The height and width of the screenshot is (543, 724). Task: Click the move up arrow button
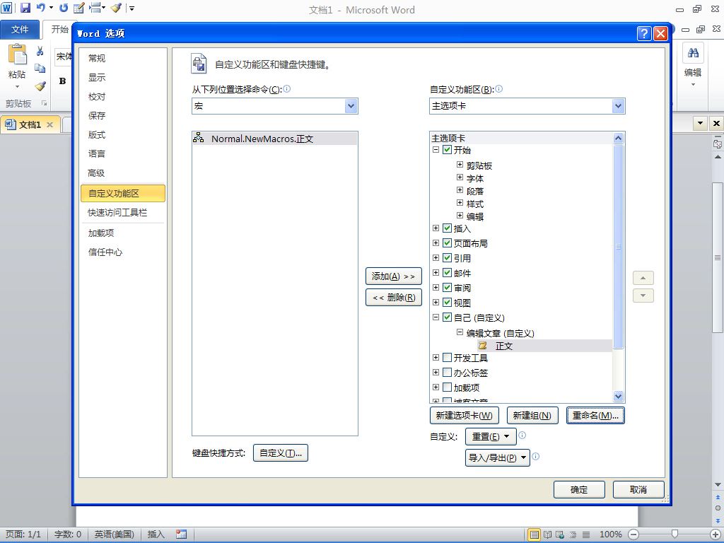click(x=643, y=278)
